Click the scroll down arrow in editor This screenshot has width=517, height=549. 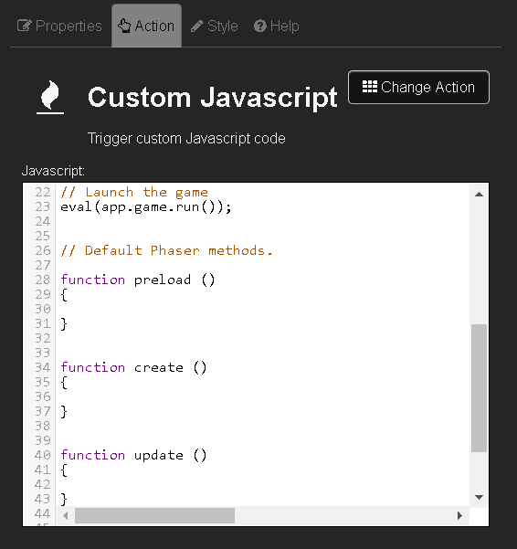click(479, 497)
